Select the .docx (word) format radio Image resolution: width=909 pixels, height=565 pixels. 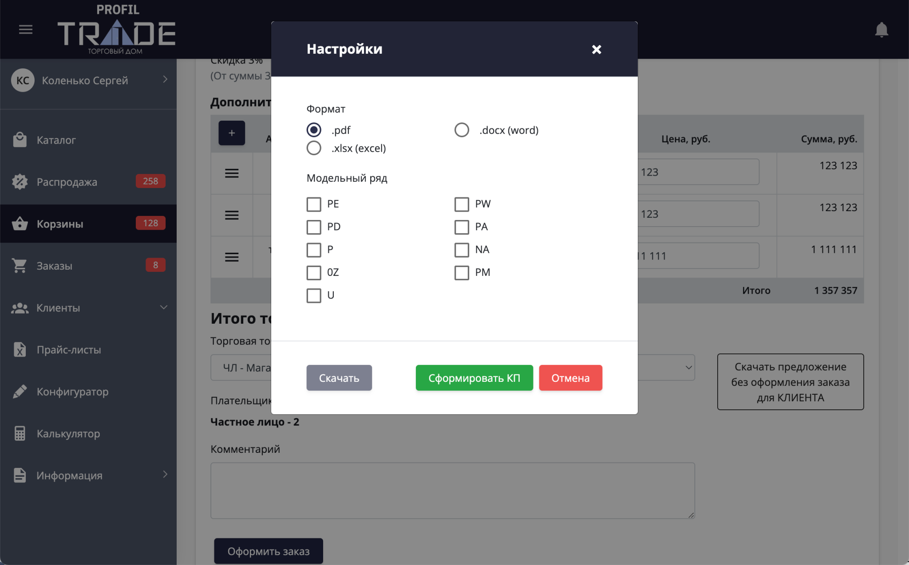coord(462,130)
